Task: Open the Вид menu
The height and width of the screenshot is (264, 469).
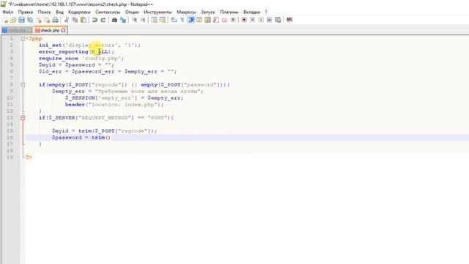Action: [x=59, y=12]
